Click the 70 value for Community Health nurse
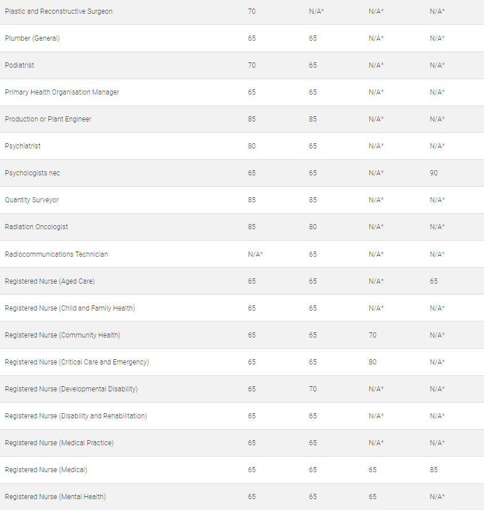This screenshot has height=510, width=484. [x=372, y=335]
